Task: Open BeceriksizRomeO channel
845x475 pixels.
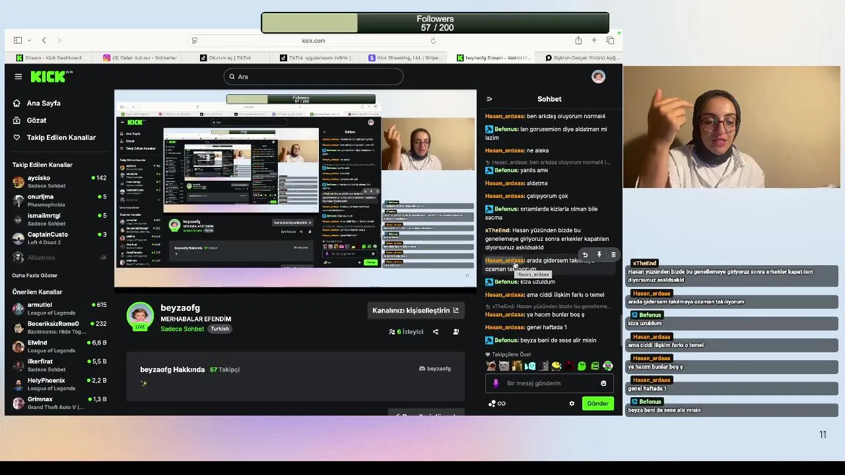Action: pyautogui.click(x=59, y=327)
